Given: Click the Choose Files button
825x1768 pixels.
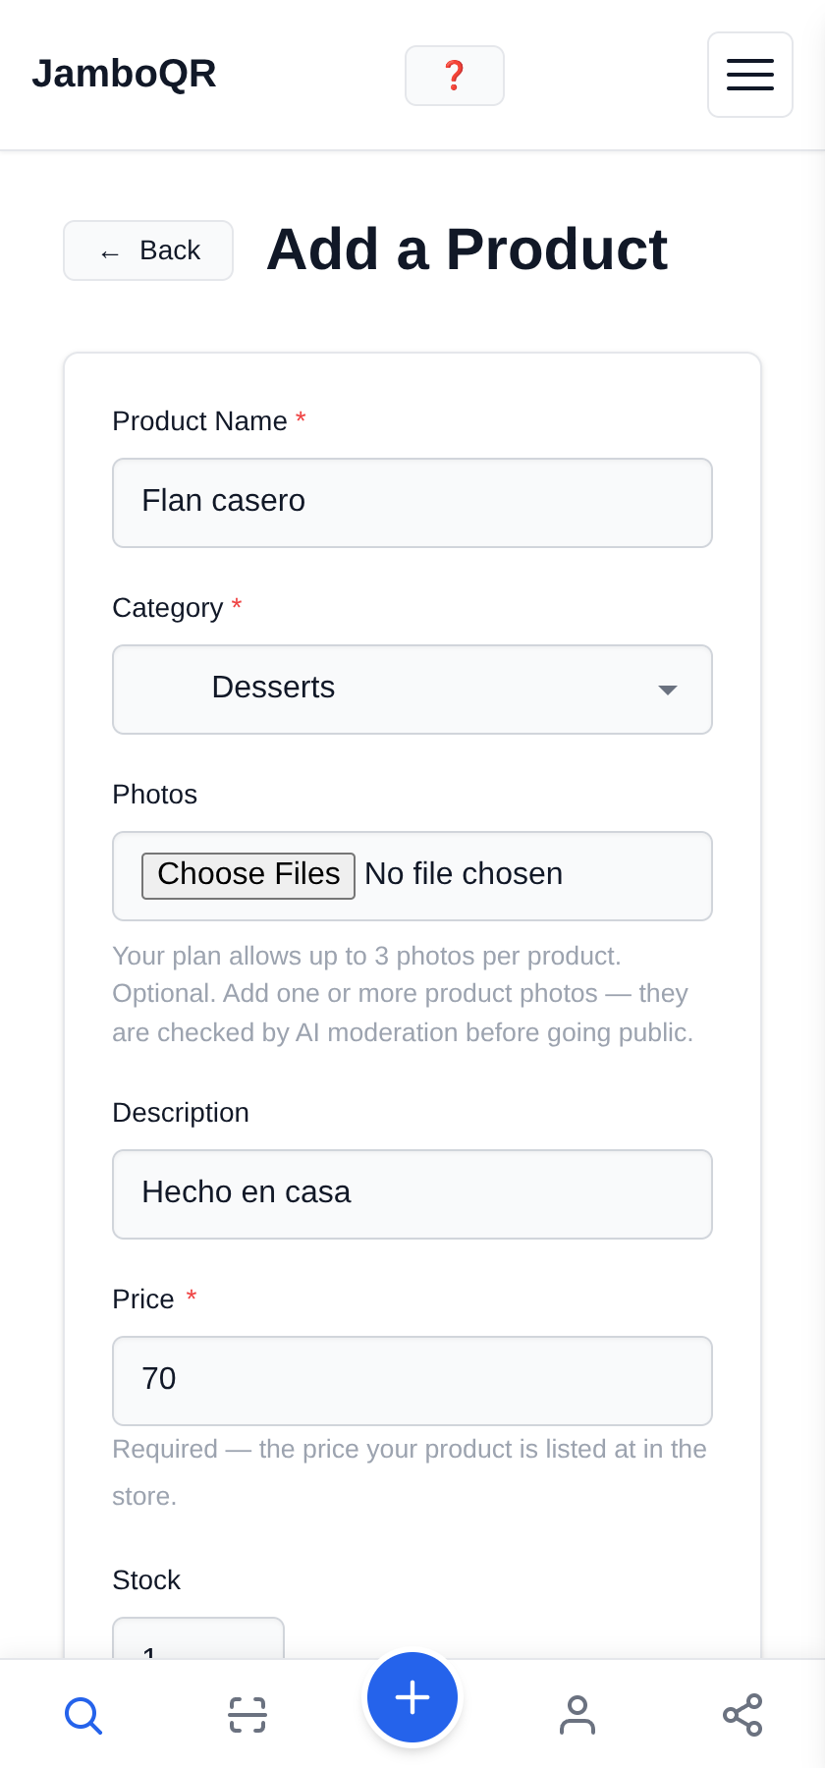Looking at the screenshot, I should tap(248, 875).
